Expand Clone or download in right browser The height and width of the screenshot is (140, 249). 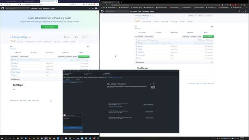point(209,37)
